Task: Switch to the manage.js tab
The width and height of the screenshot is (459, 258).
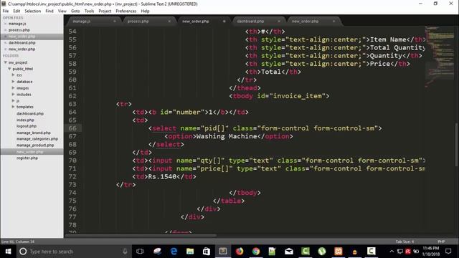Action: tap(81, 21)
